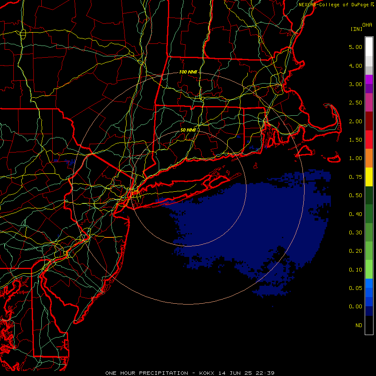Select the 0.05 legend value
This screenshot has width=376, height=376.
[x=356, y=288]
